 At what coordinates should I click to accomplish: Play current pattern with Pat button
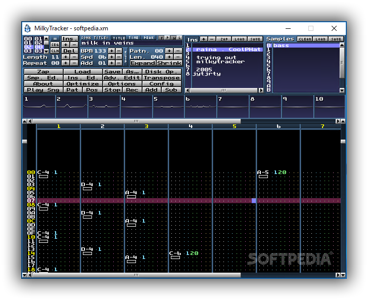coord(72,90)
